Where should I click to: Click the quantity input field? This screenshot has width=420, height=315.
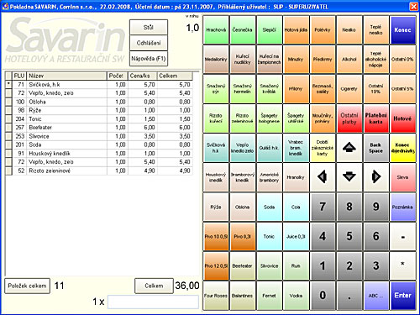153,302
